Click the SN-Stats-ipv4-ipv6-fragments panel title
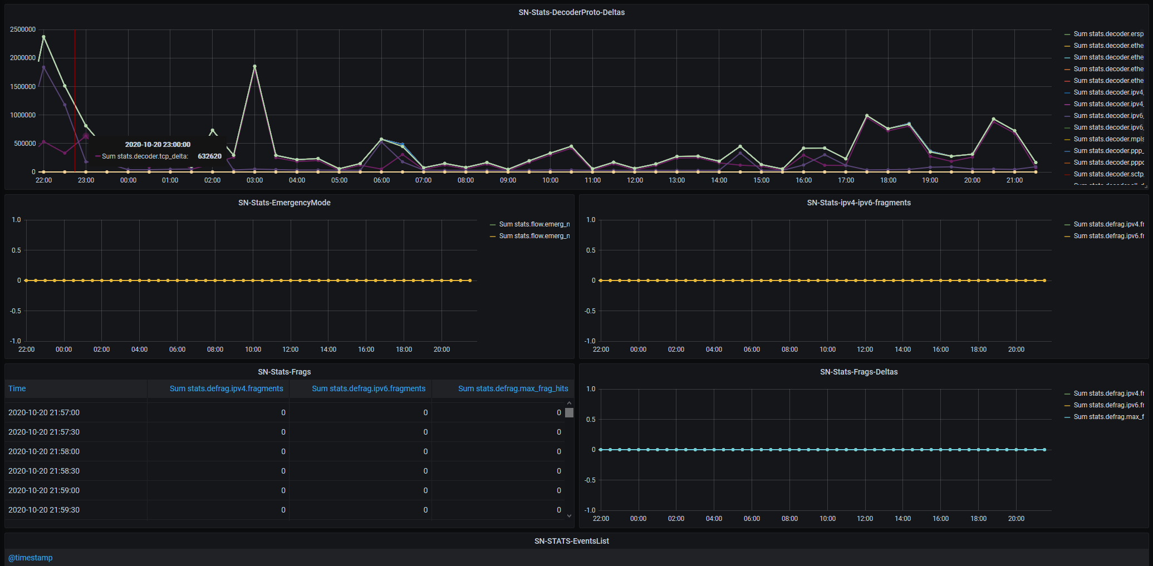Viewport: 1153px width, 566px height. pyautogui.click(x=858, y=203)
